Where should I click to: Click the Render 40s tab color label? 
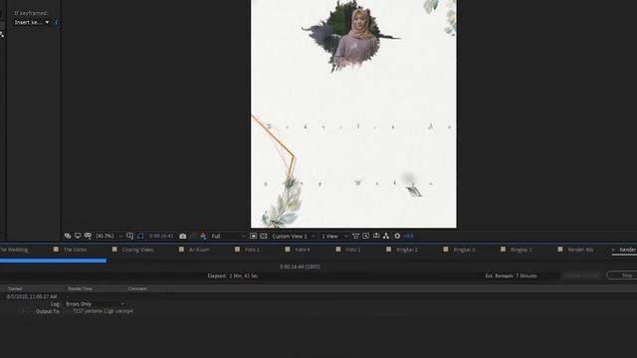tap(560, 250)
